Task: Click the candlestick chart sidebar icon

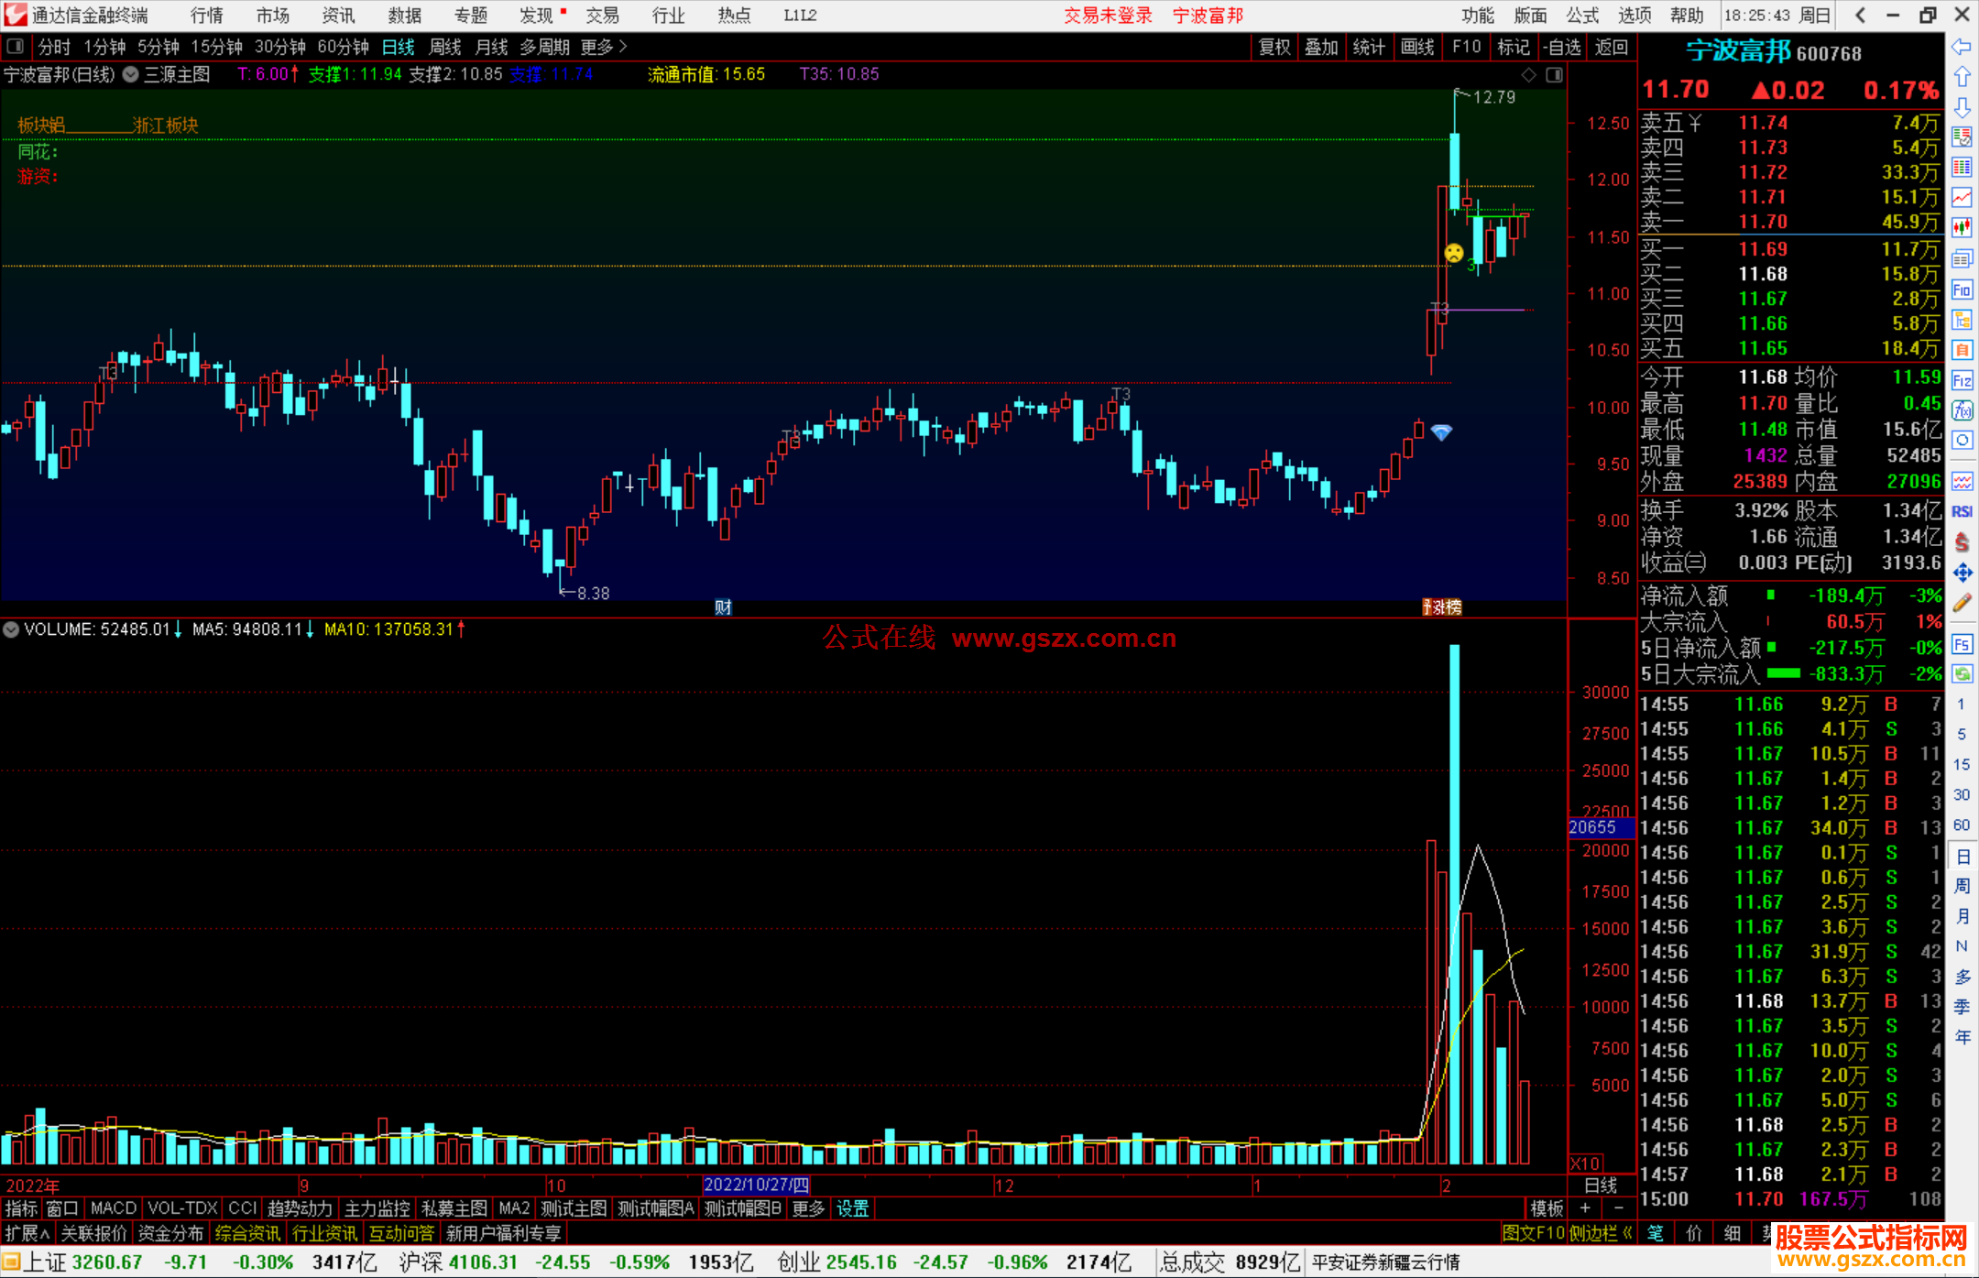Action: click(1962, 226)
